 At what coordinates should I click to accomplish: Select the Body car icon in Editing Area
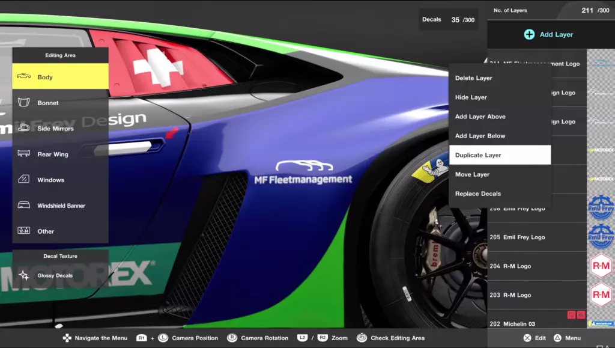click(x=23, y=76)
